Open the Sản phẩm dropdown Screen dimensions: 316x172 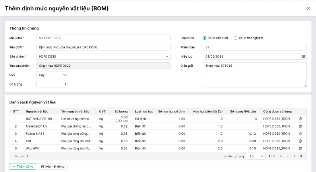point(167,56)
